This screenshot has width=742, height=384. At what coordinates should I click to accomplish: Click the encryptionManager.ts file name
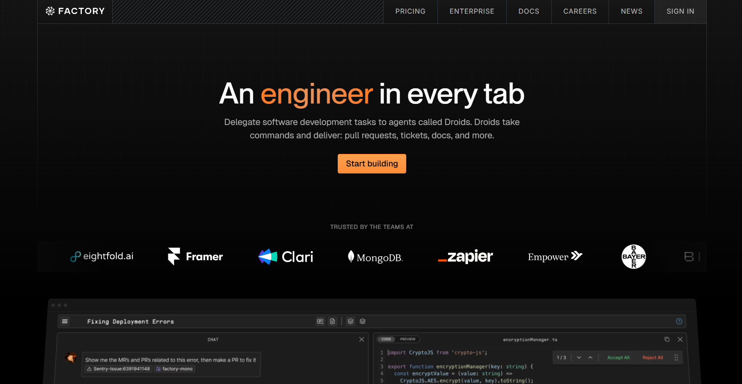[530, 339]
